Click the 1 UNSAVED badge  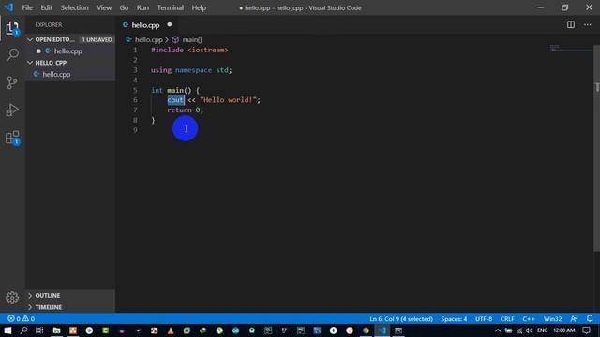[x=97, y=39]
